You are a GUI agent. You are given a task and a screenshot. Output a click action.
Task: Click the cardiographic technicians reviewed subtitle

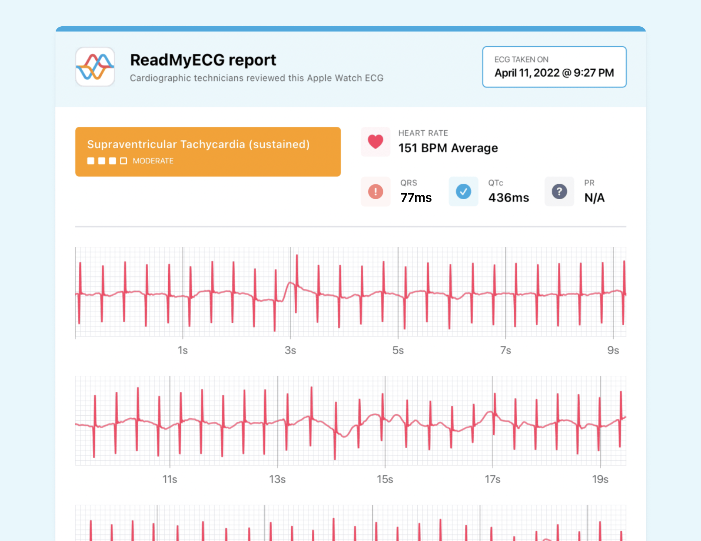tap(257, 78)
